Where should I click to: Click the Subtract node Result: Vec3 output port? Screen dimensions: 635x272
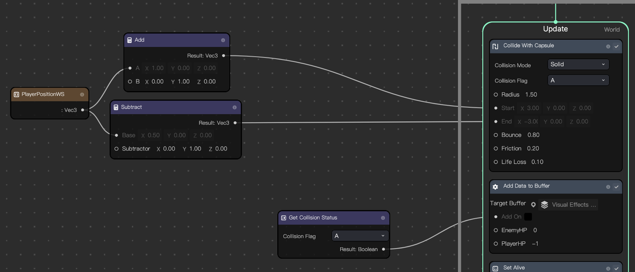coord(235,123)
